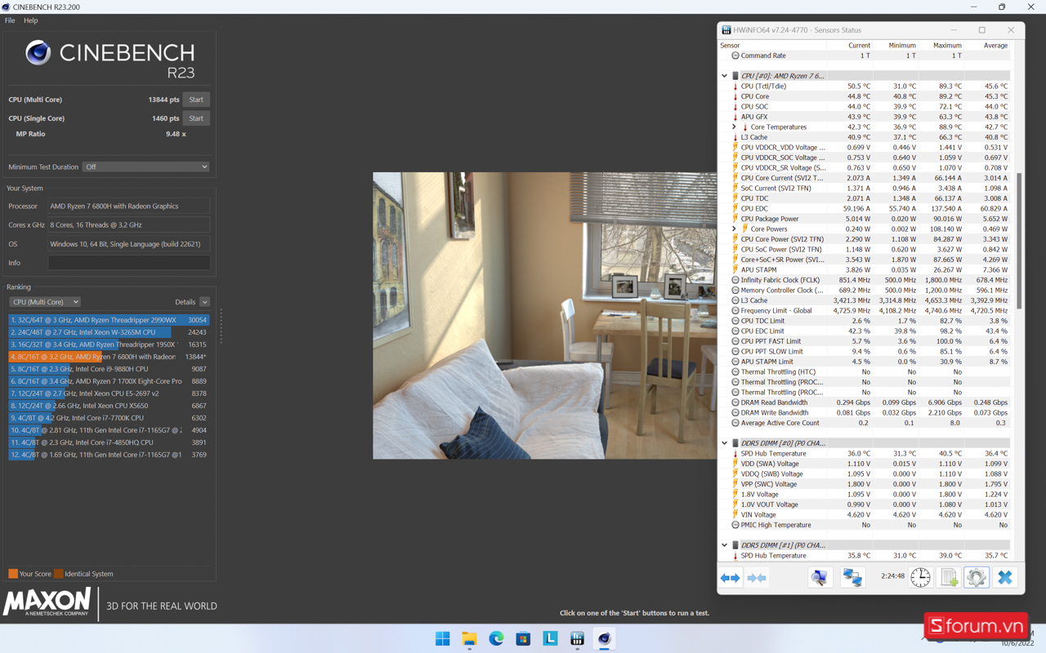Click the Info input field
This screenshot has height=653, width=1046.
(128, 263)
